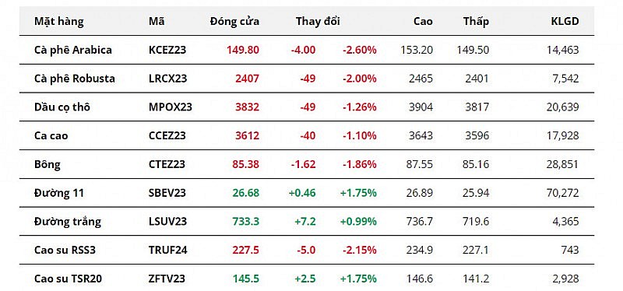The width and height of the screenshot is (623, 291).
Task: Click the Thay đổi column header
Action: pos(318,22)
